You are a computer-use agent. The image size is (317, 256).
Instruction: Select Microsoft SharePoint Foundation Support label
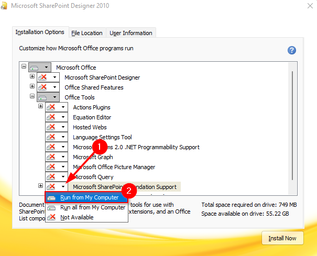click(125, 187)
